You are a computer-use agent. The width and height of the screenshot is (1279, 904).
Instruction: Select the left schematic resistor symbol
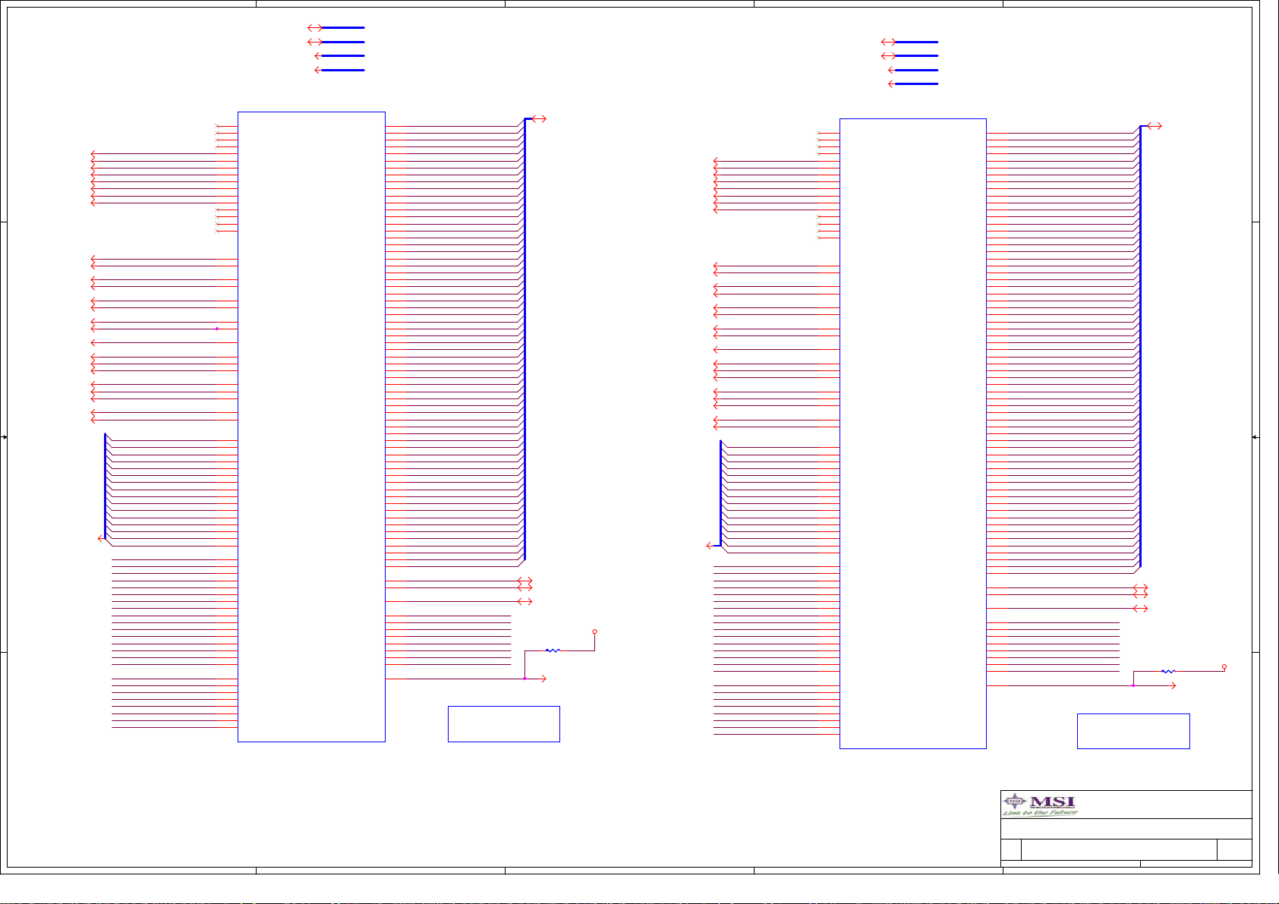coord(553,650)
